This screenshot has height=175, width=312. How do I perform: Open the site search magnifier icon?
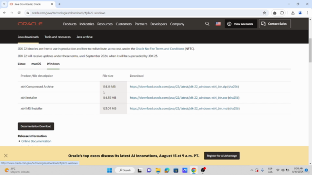(207, 24)
